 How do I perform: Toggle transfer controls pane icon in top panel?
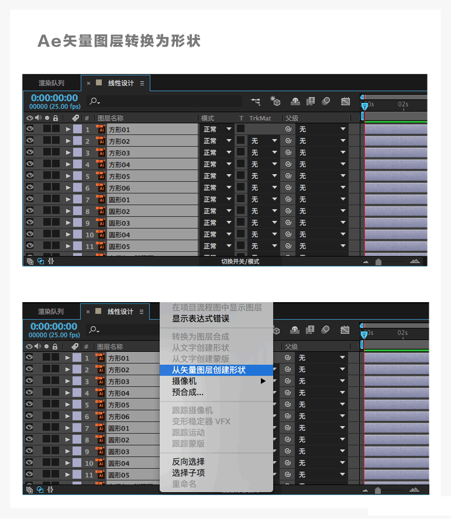point(40,261)
